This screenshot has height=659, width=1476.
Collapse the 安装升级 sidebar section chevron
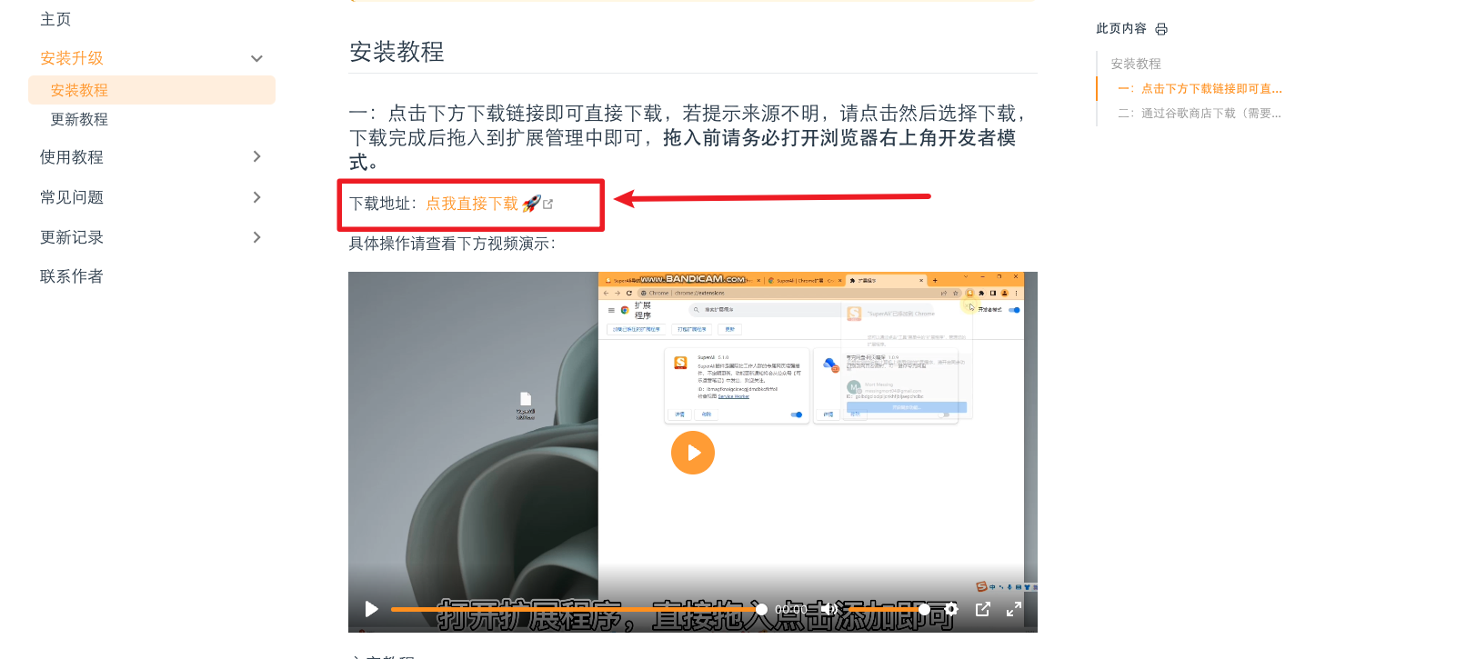[256, 58]
